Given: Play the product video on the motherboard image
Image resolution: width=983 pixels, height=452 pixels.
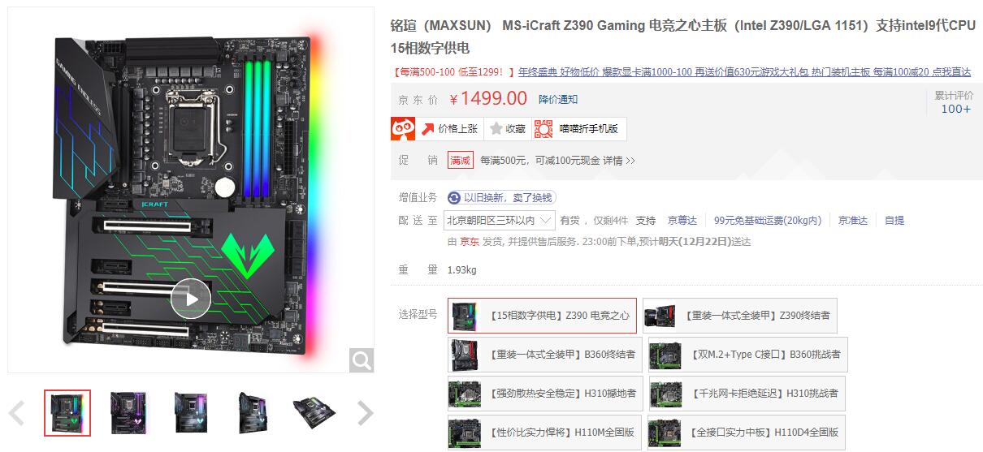Looking at the screenshot, I should (191, 299).
